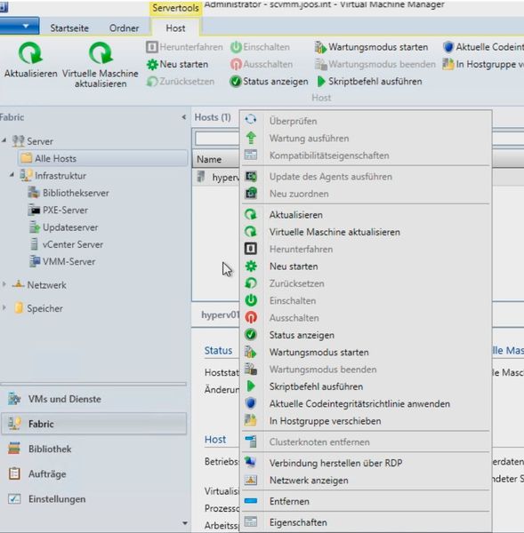The image size is (524, 533).
Task: Click Aktualisieren icon in context menu
Action: [x=251, y=214]
